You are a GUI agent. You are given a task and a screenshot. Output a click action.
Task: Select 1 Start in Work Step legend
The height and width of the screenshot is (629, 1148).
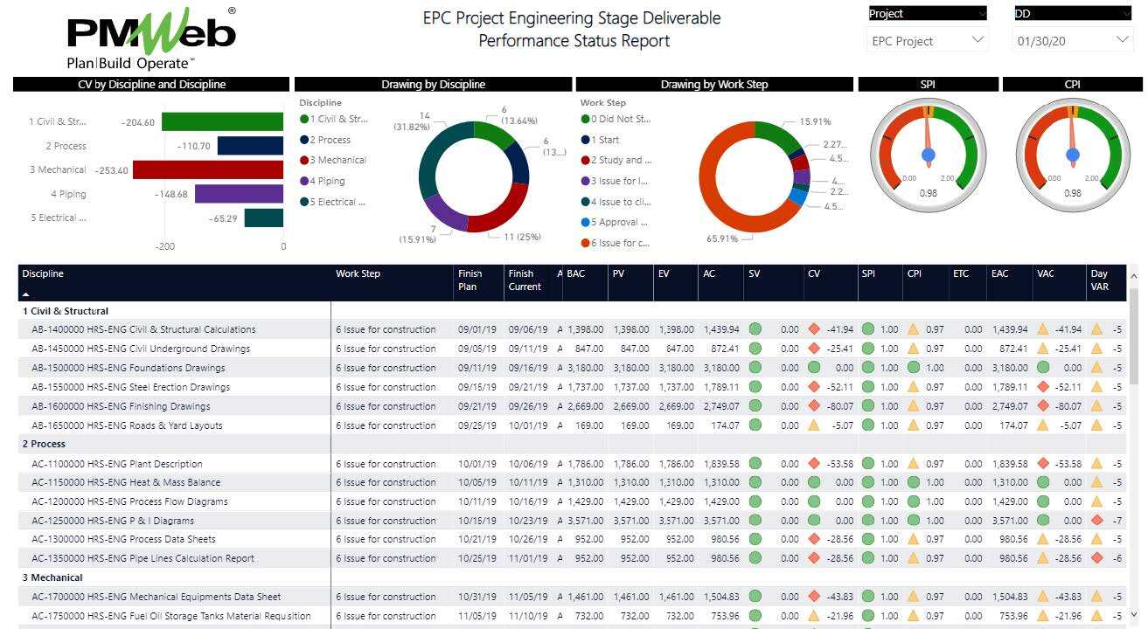pyautogui.click(x=604, y=140)
